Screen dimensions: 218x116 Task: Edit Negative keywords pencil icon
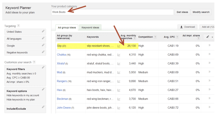tap(43, 52)
